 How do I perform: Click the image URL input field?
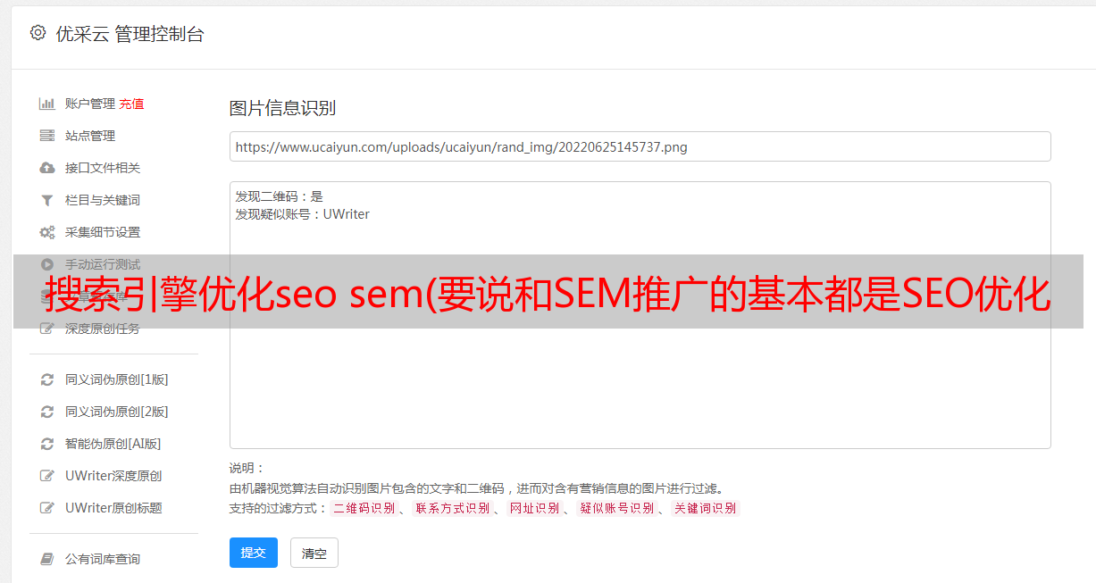[x=640, y=146]
